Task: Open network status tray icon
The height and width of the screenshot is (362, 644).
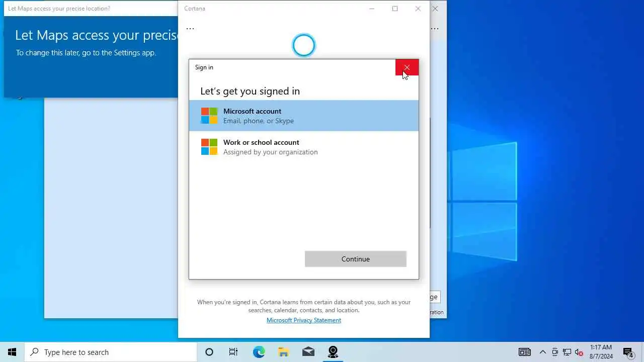Action: pyautogui.click(x=567, y=352)
